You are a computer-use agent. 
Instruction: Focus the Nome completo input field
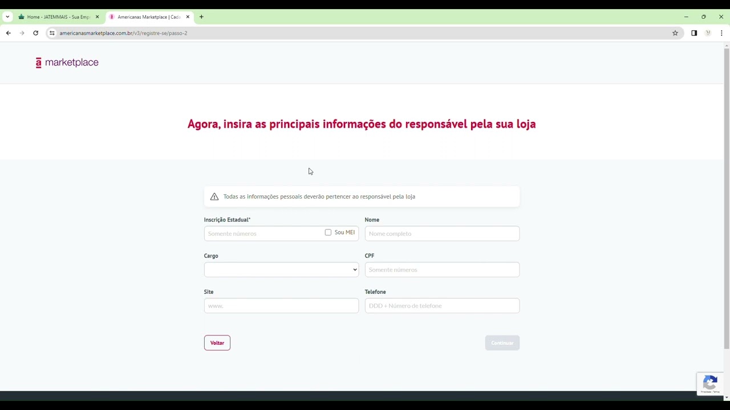point(442,233)
